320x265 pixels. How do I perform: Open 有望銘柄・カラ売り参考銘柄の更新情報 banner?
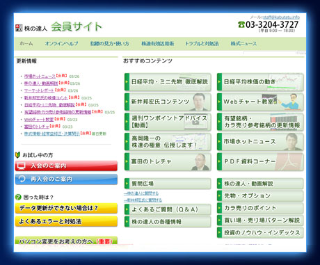[x=260, y=122]
